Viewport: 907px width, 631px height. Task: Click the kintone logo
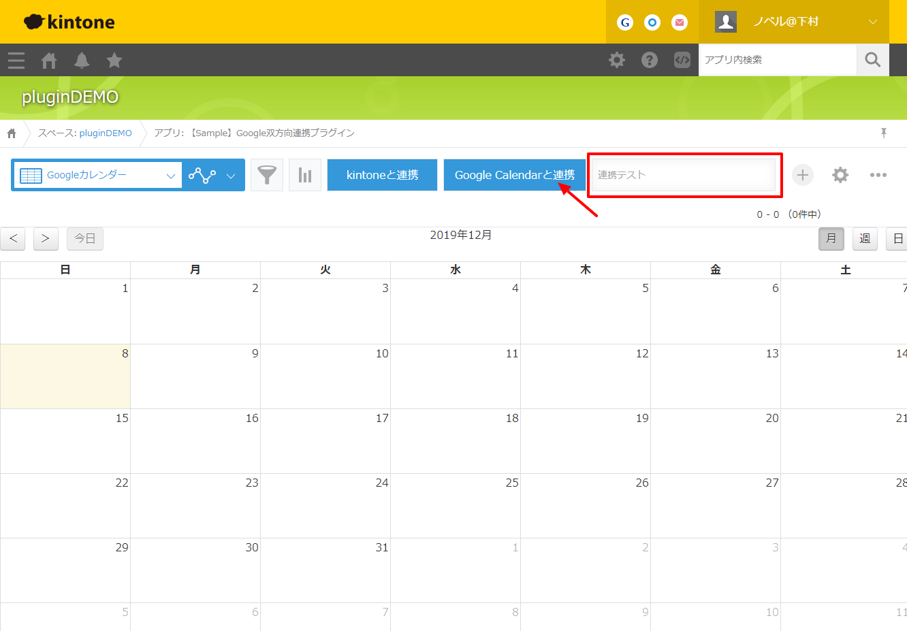[x=69, y=22]
